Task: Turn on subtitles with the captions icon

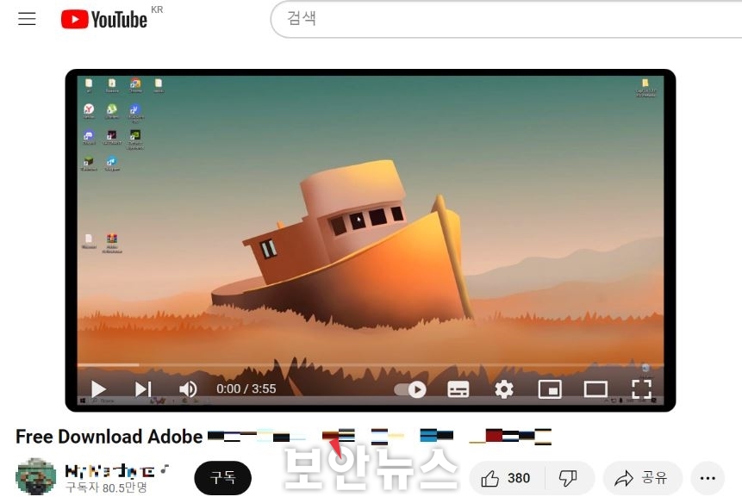Action: (458, 389)
